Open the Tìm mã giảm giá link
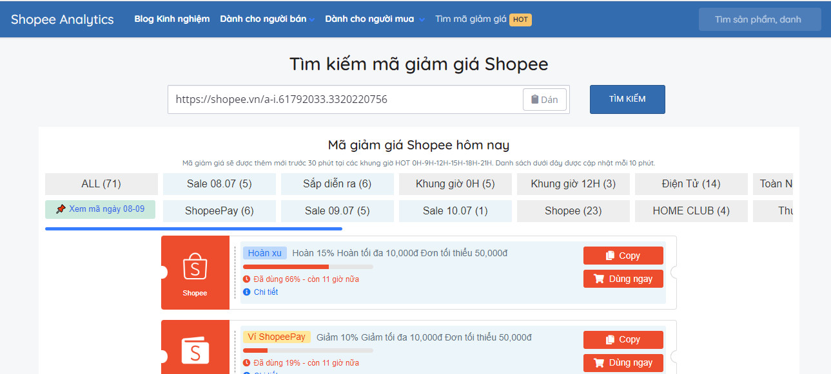Image resolution: width=831 pixels, height=374 pixels. [x=471, y=19]
